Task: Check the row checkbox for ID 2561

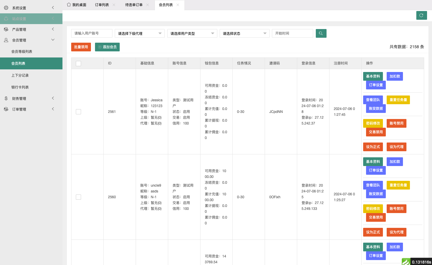Action: [78, 112]
